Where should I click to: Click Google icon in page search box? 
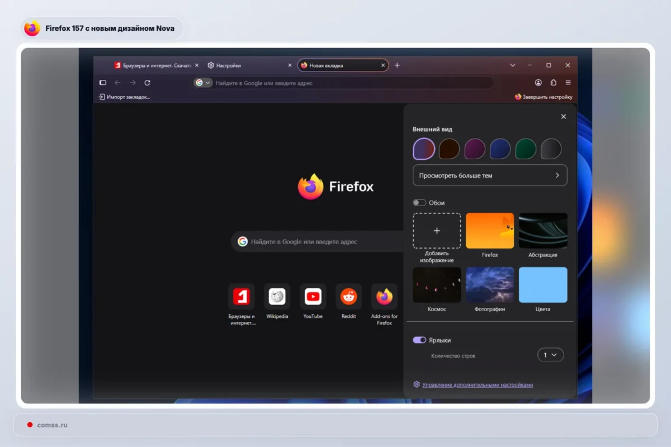(x=243, y=241)
